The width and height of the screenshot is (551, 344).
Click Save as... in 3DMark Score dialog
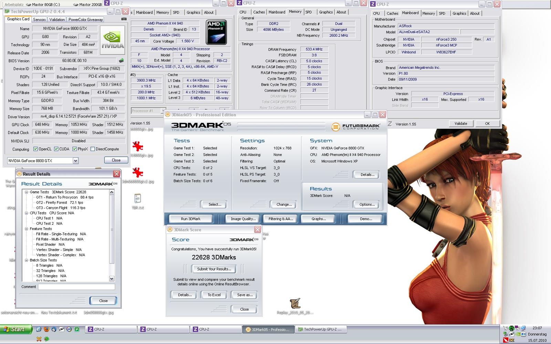[245, 295]
